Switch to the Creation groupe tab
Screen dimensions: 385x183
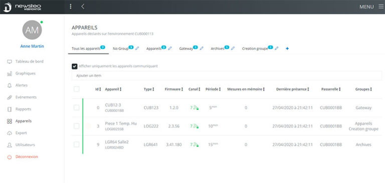(255, 48)
